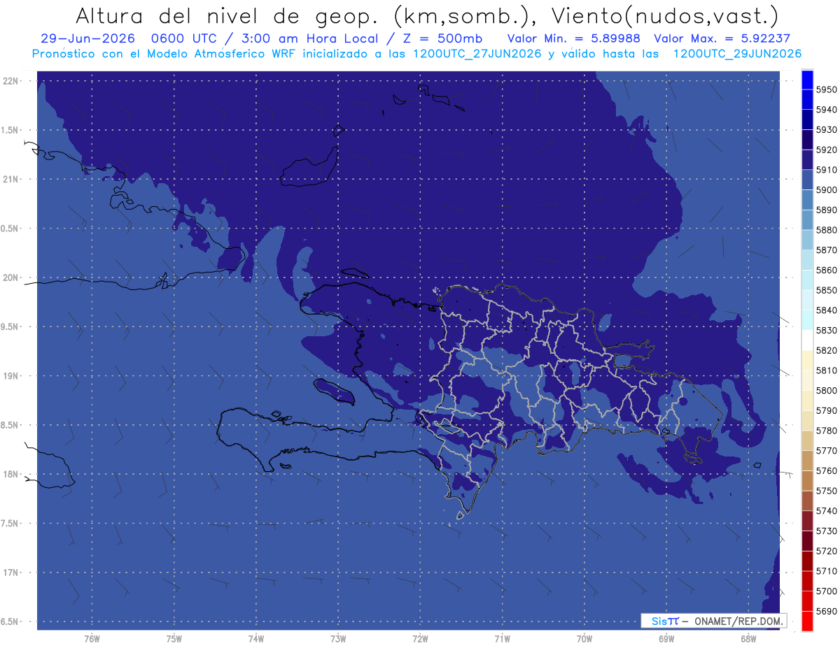Viewport: 840px width, 648px height.
Task: Click the '20N' latitude label
Action: point(12,278)
